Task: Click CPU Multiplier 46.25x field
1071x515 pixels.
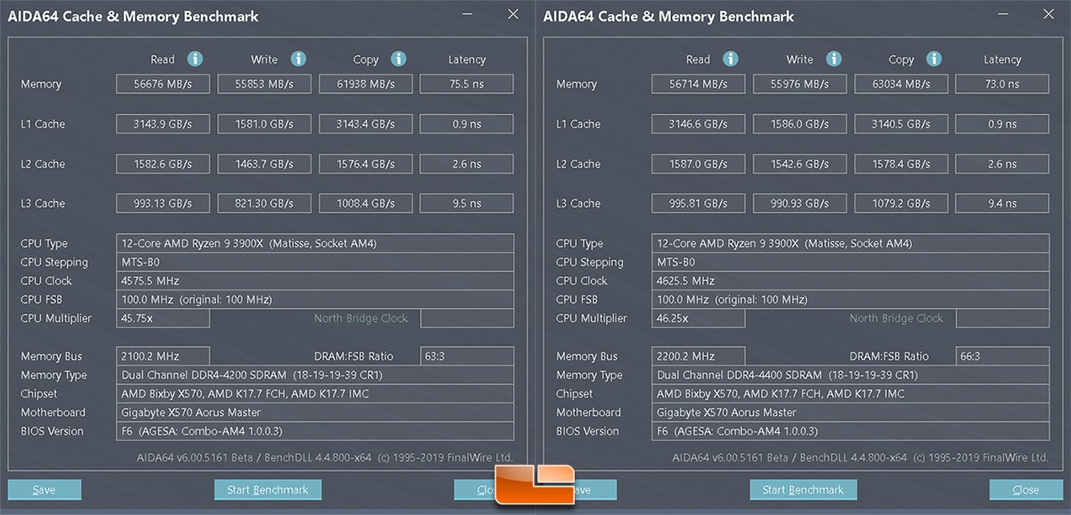Action: click(x=699, y=318)
